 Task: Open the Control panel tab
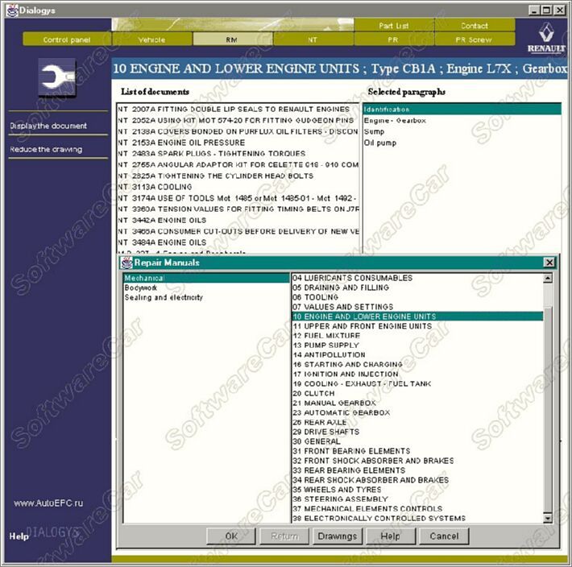pyautogui.click(x=66, y=39)
